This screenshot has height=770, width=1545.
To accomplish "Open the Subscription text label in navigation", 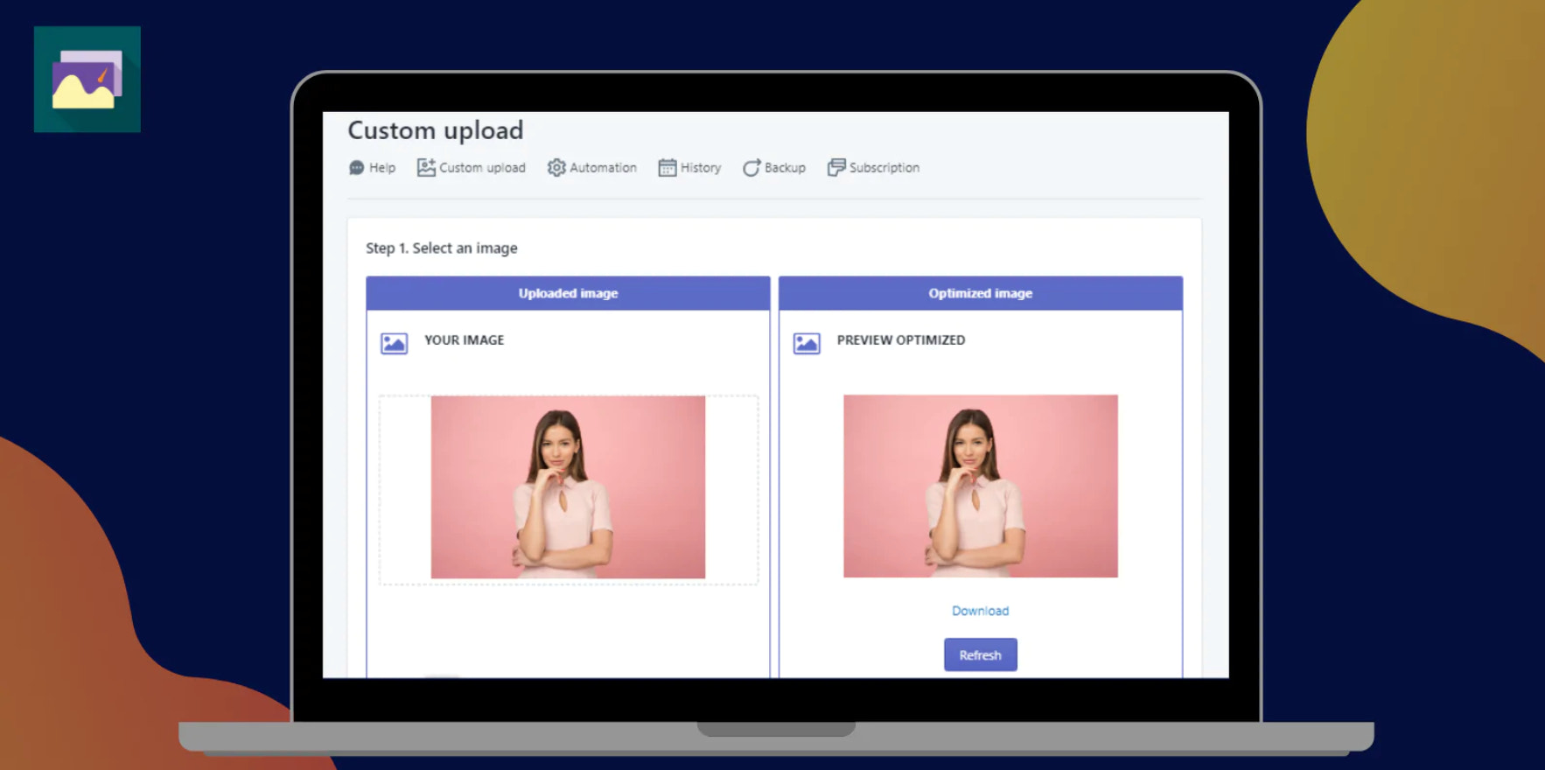I will click(x=884, y=168).
